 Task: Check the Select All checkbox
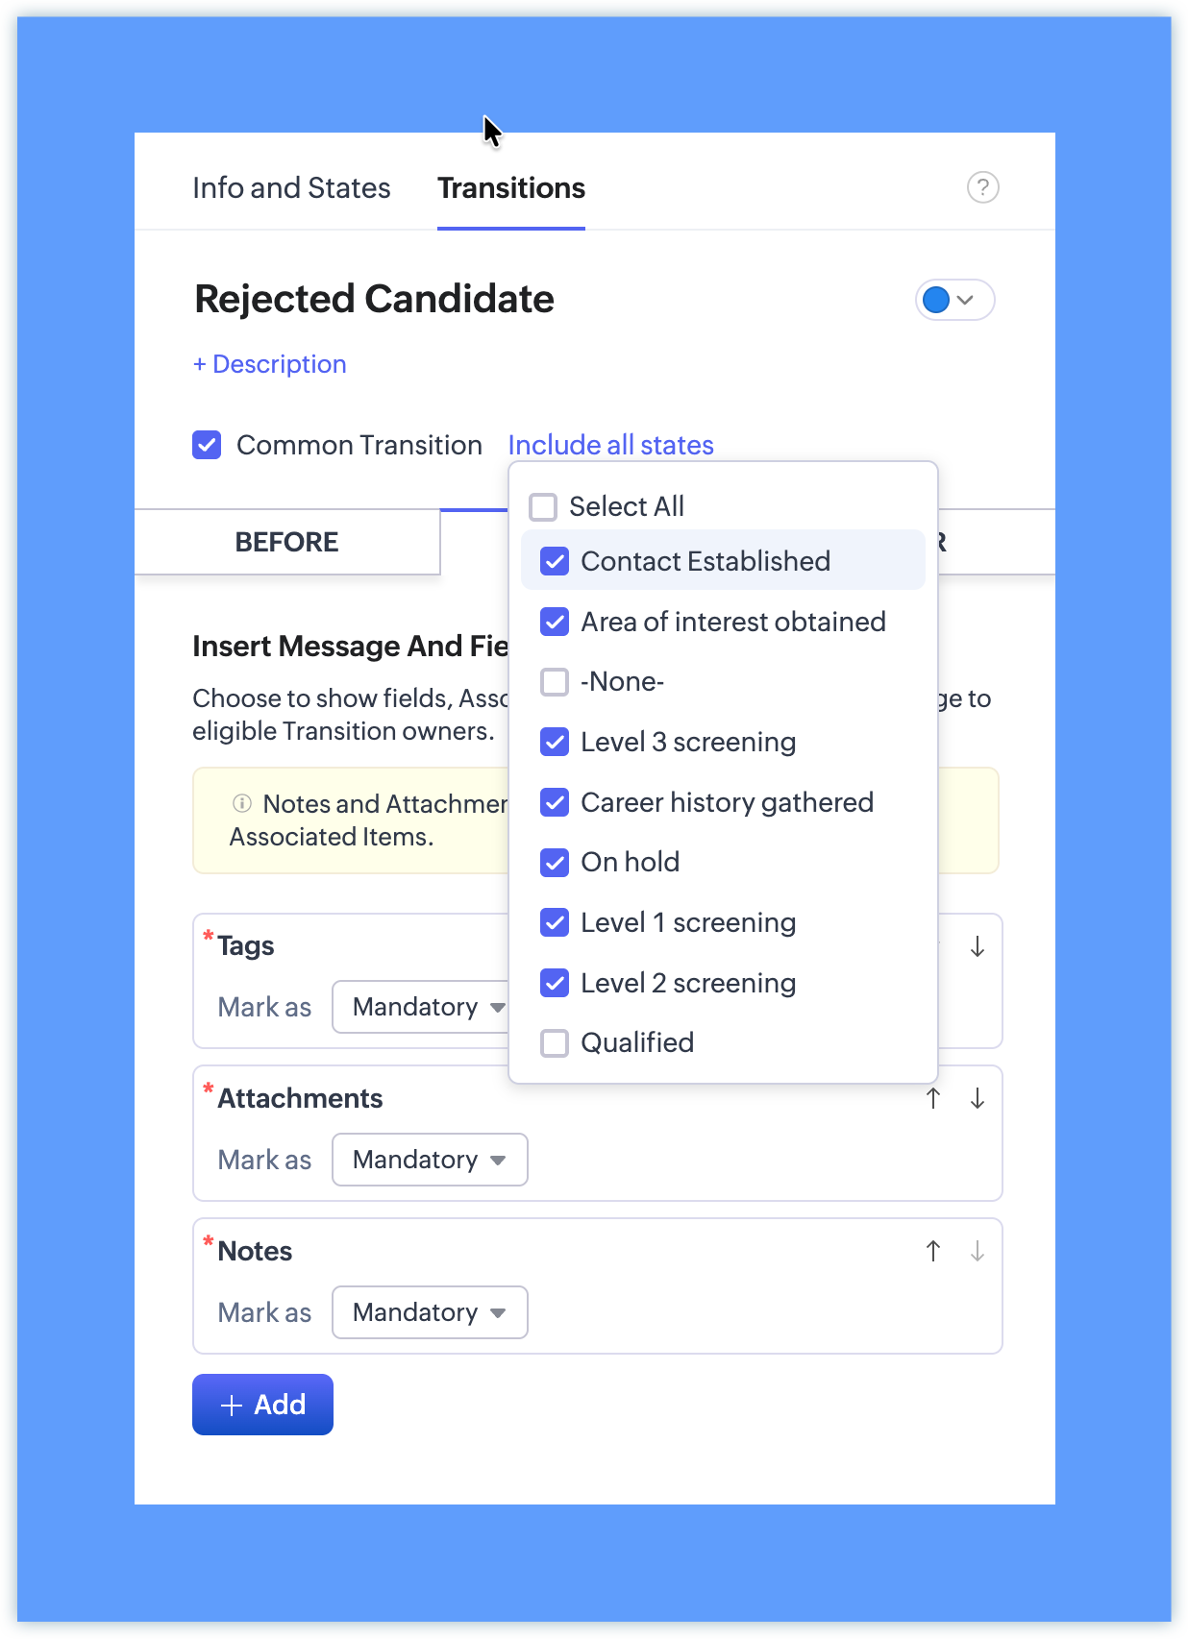543,506
